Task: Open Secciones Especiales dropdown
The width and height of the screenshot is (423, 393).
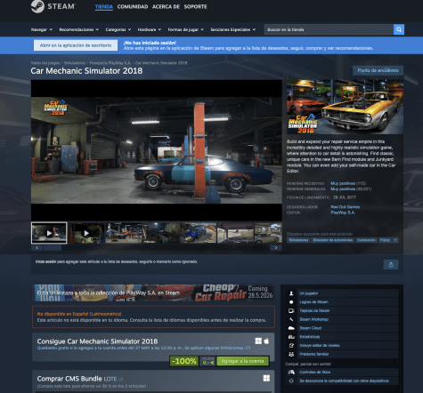Action: point(233,29)
